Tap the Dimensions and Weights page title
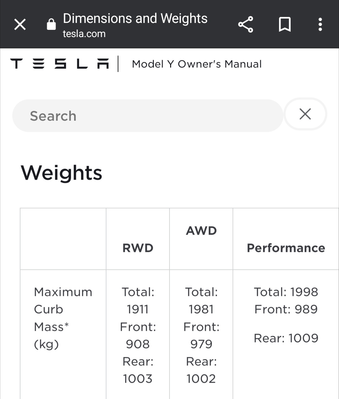 click(x=135, y=19)
